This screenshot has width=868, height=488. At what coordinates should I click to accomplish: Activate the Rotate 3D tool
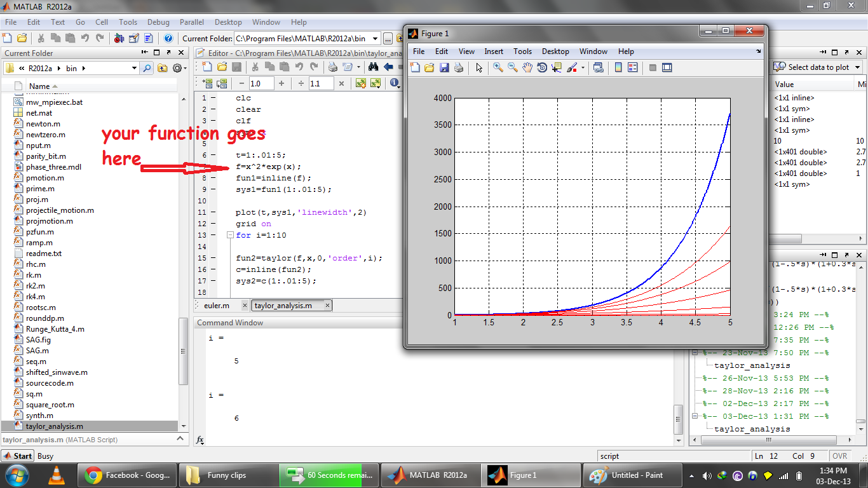pos(542,67)
